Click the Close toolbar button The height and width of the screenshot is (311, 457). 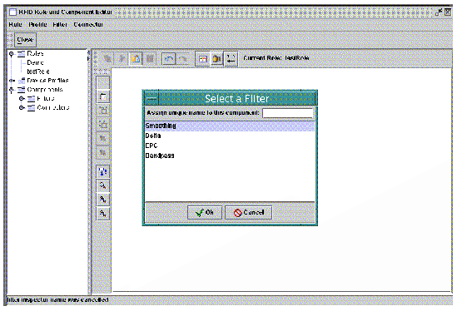coord(25,40)
